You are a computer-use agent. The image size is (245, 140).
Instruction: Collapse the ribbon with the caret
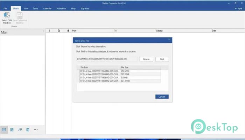pos(236,8)
